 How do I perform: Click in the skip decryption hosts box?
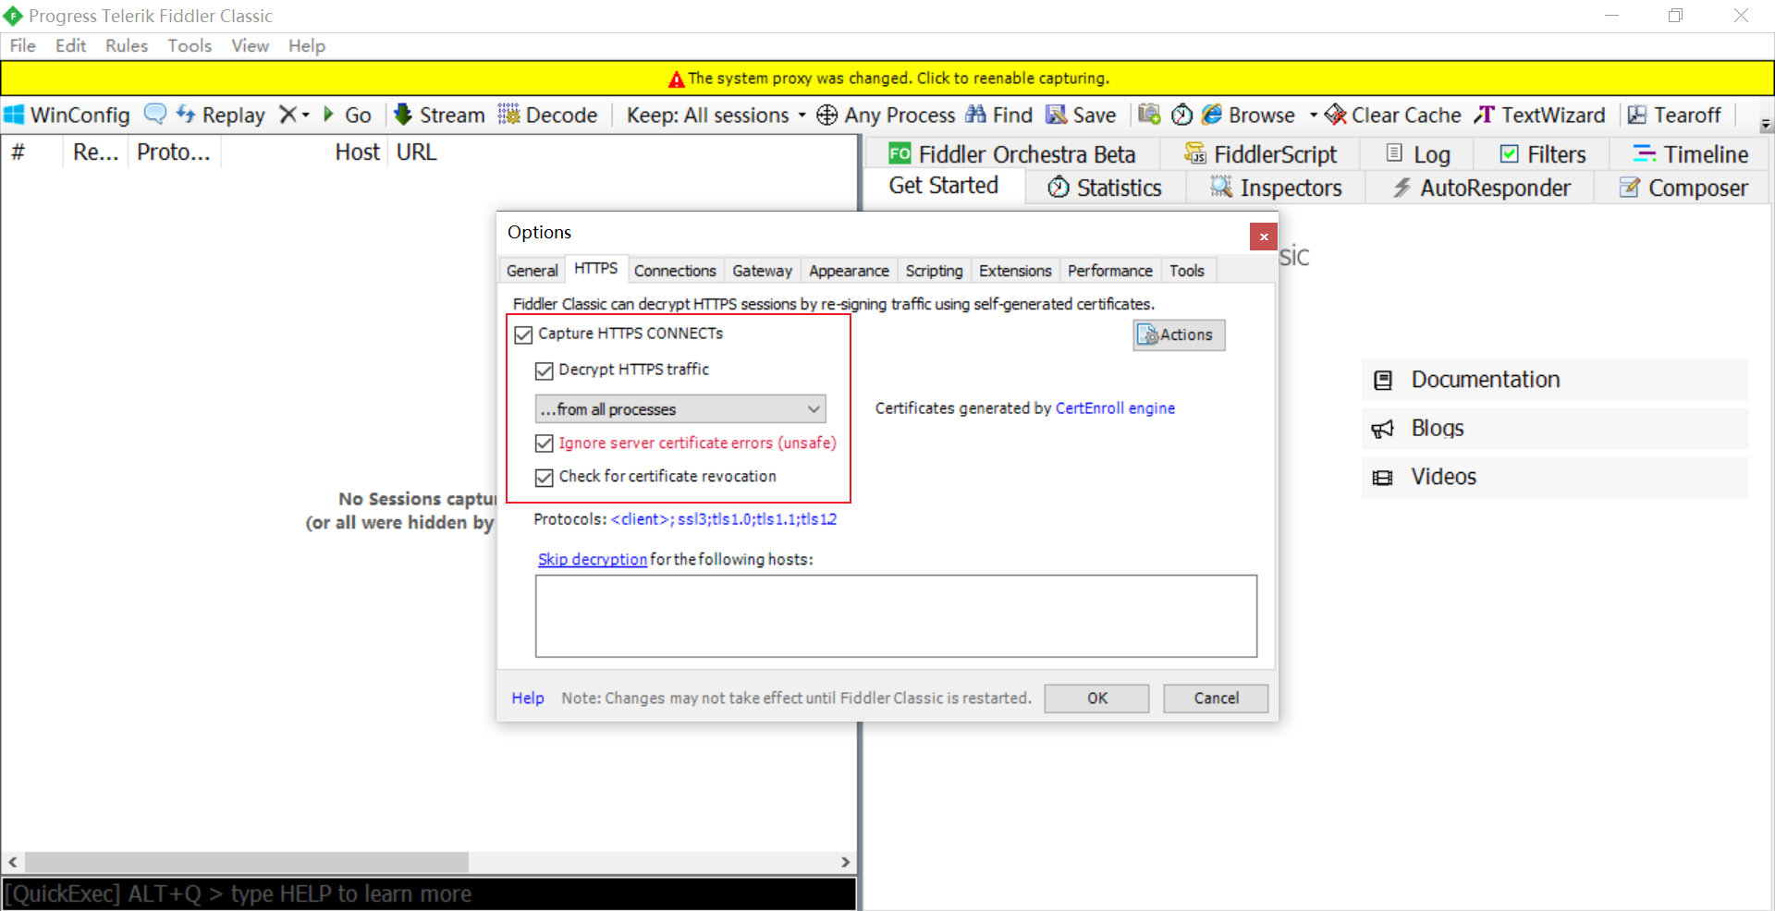896,616
